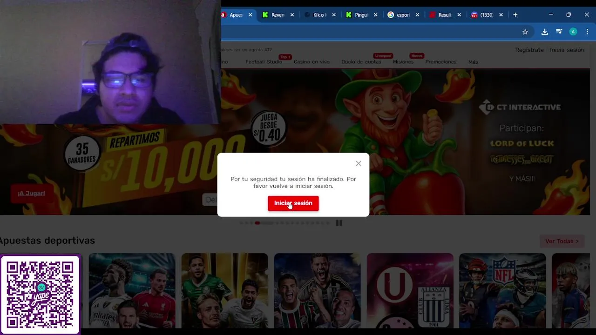Switch to the Kik o browser tab
596x335 pixels.
(320, 15)
